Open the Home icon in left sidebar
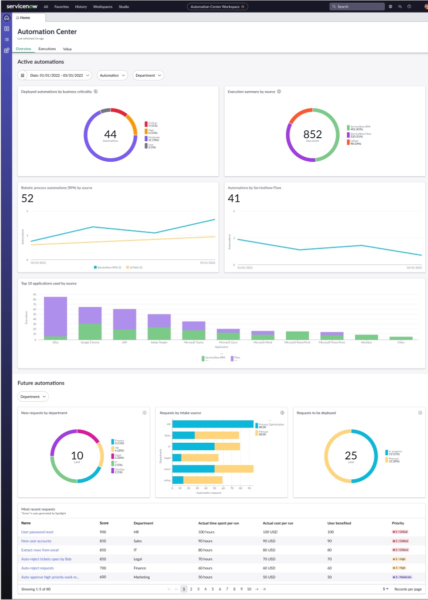 coord(6,18)
